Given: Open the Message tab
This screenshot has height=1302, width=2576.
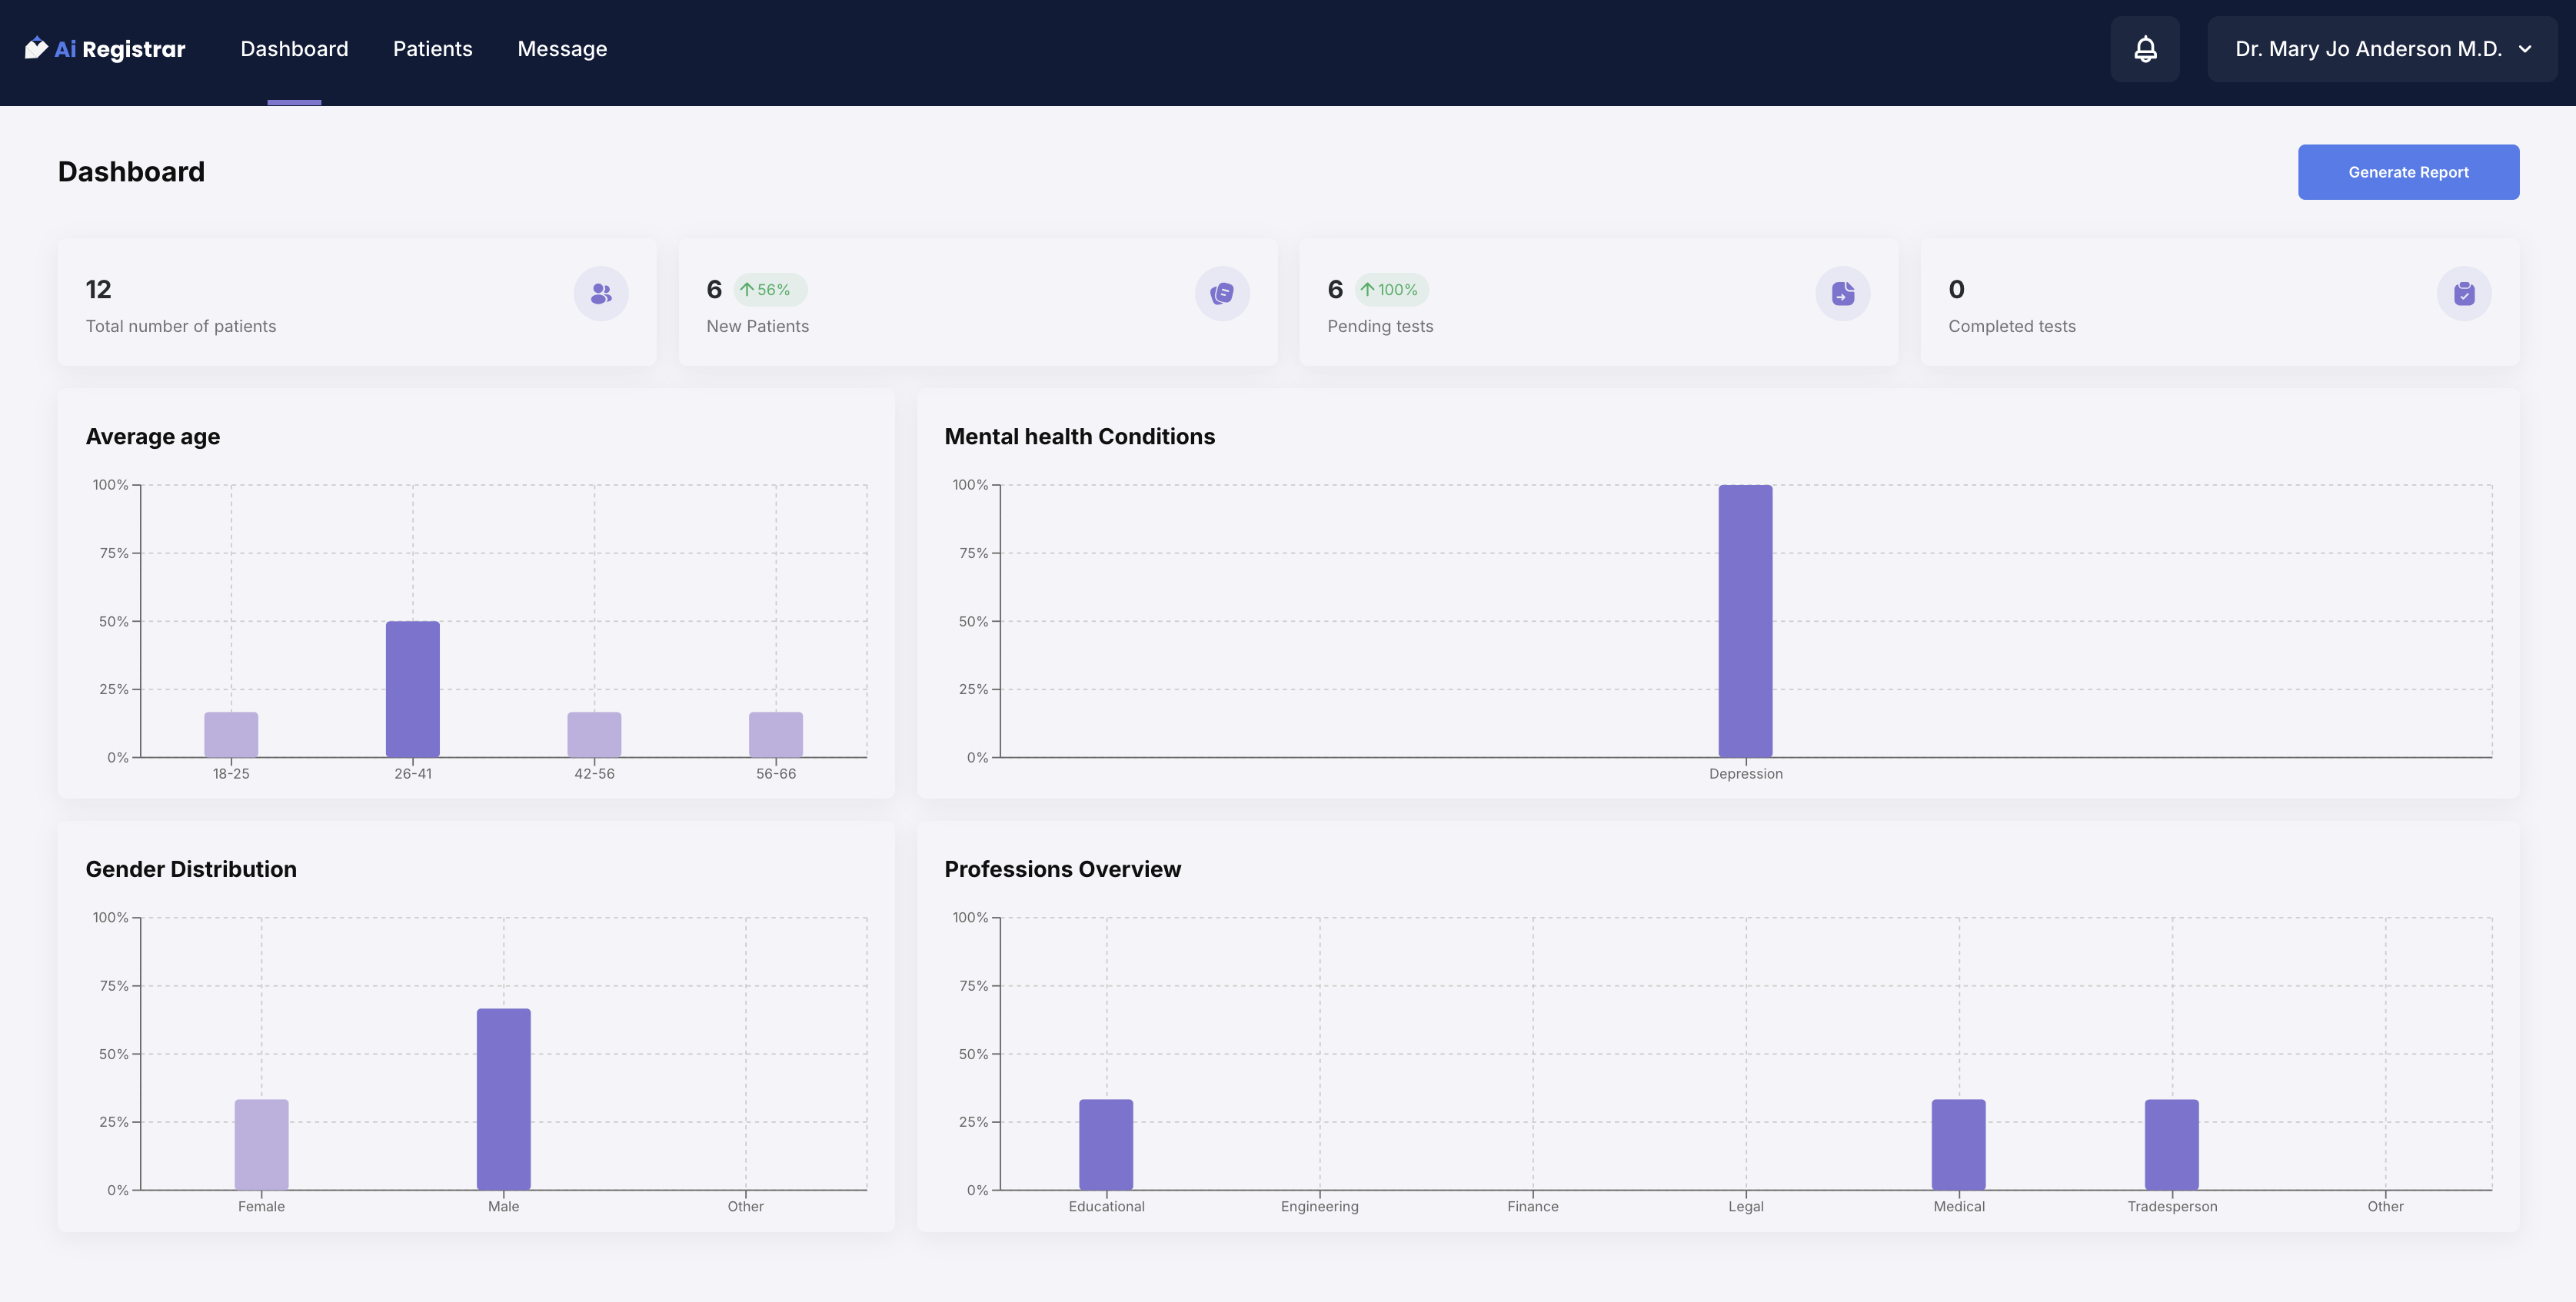Looking at the screenshot, I should click(562, 49).
